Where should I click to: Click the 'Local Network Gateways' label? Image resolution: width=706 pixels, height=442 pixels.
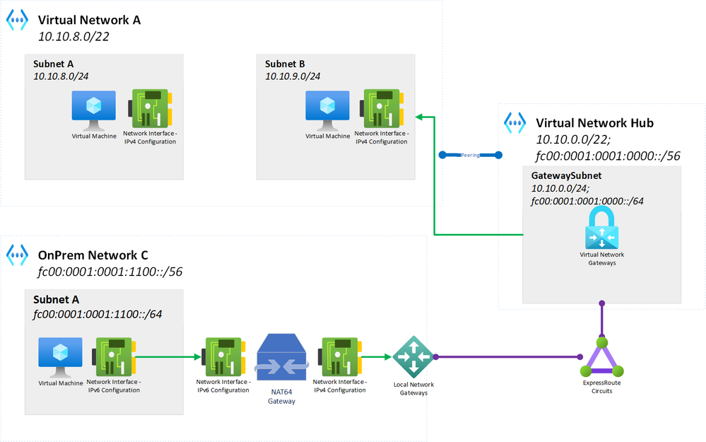[x=413, y=388]
